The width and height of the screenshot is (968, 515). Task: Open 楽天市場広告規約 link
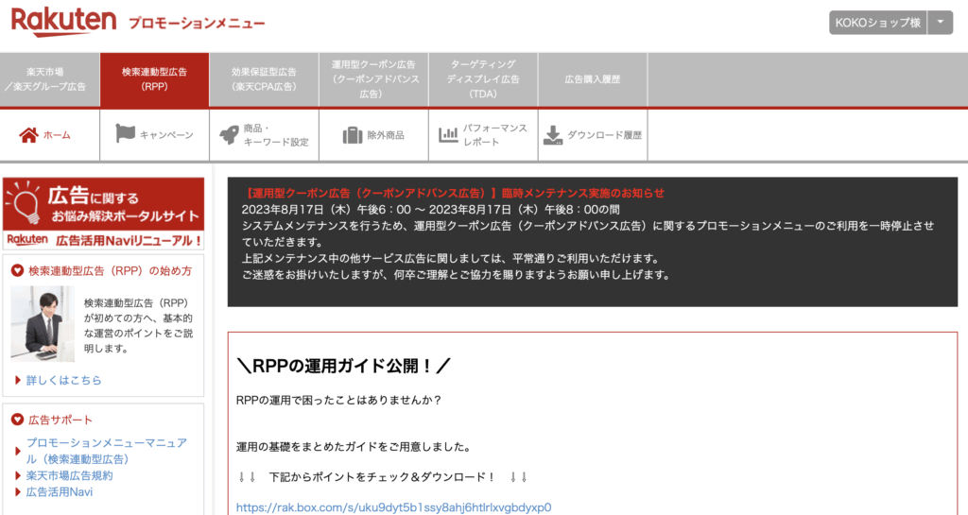point(69,475)
